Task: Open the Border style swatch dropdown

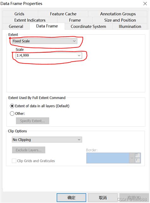Action: point(132,158)
